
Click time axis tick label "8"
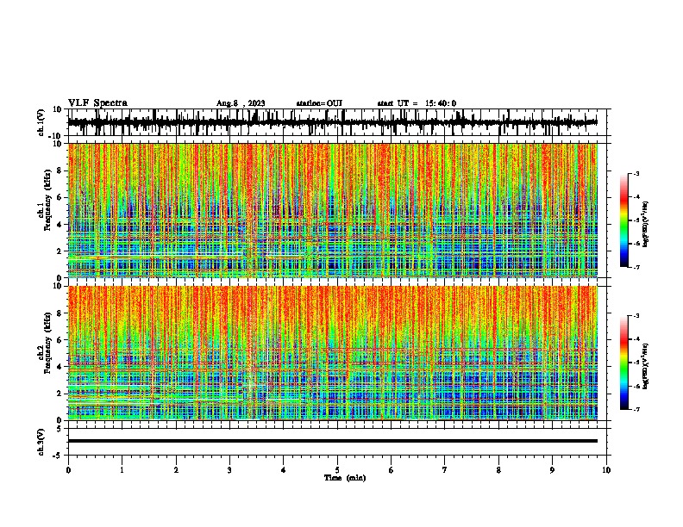[498, 470]
